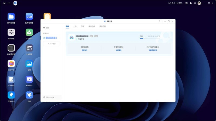216x121 pixels.
Task: Click the 添加连接 add connection button
Action: pos(52,44)
